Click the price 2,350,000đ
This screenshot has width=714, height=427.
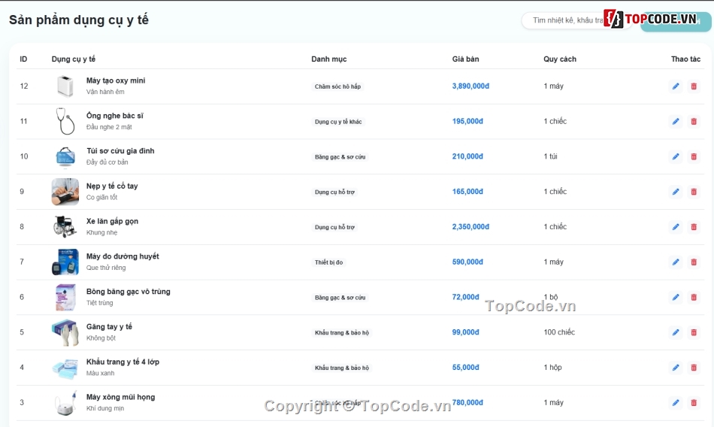(470, 226)
